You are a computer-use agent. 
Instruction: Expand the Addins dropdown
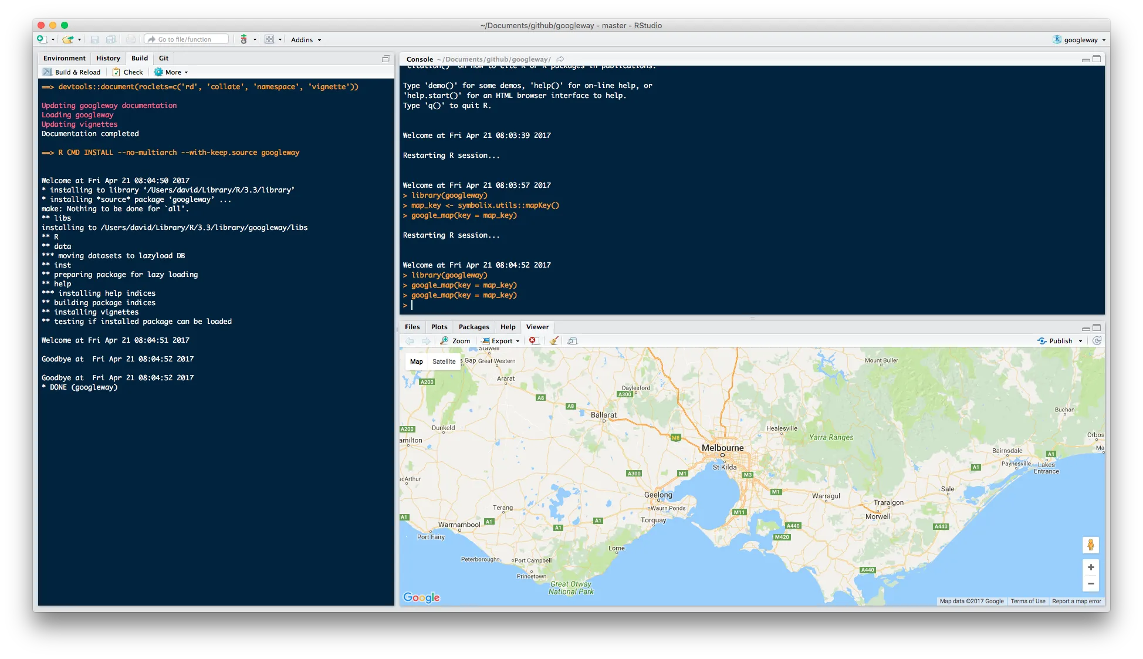306,40
